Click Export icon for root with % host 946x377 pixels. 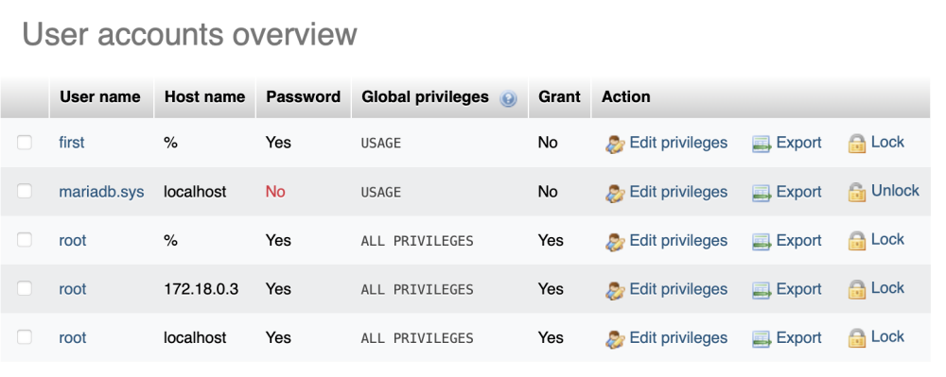click(762, 242)
